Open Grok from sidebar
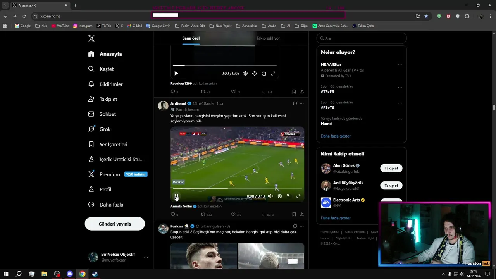This screenshot has height=279, width=496. coord(99,129)
